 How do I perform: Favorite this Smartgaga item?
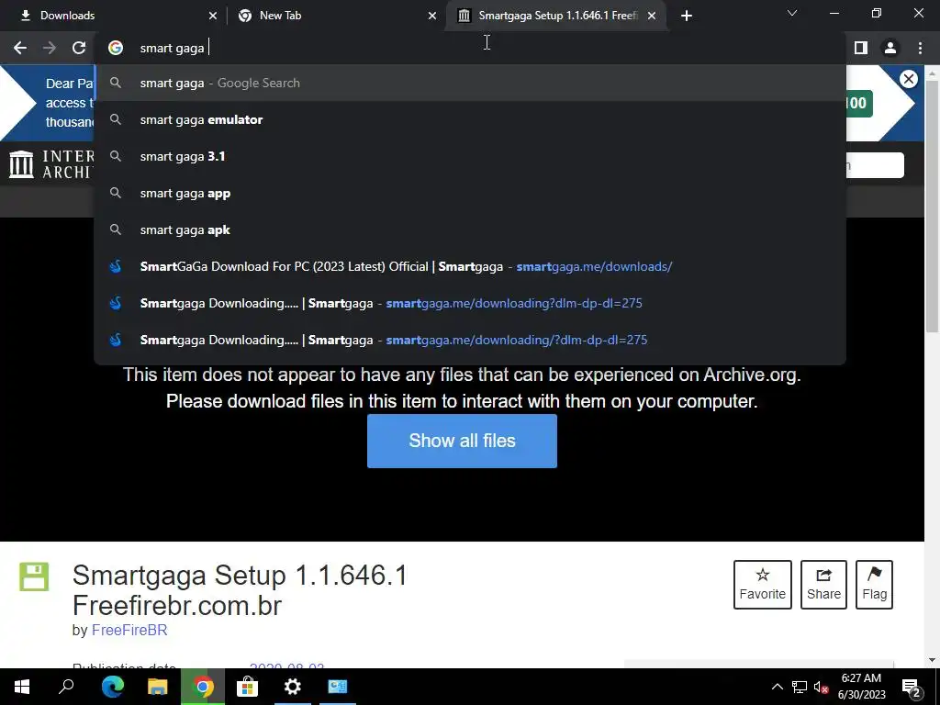click(x=763, y=585)
